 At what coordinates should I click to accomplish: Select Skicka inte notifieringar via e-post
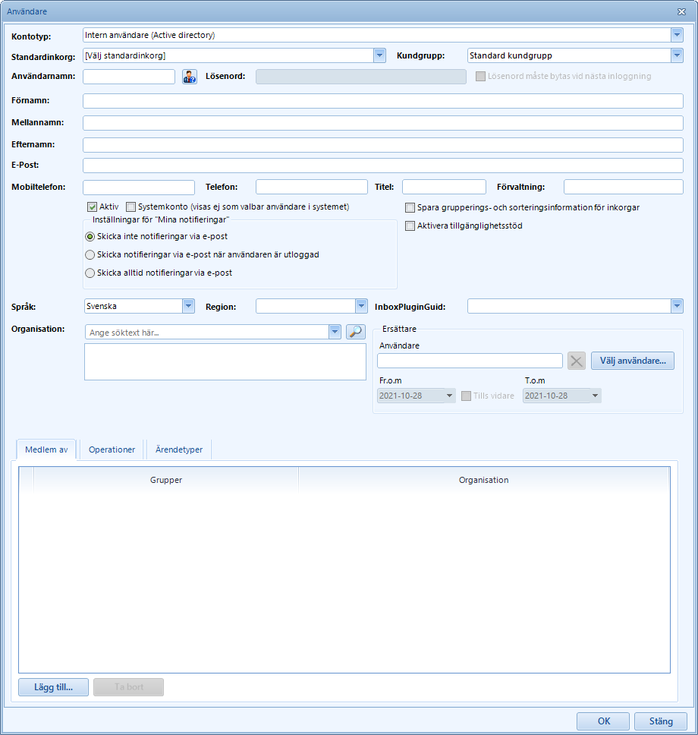tap(90, 237)
